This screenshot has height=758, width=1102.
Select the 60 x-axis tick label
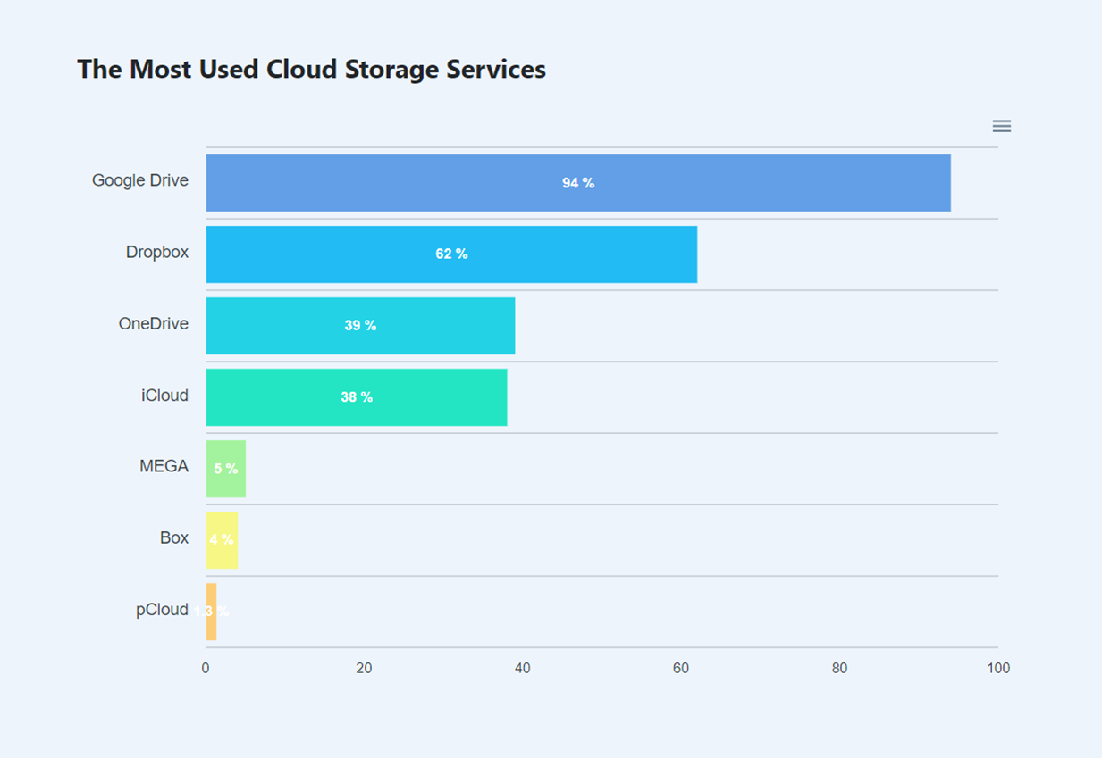coord(681,669)
